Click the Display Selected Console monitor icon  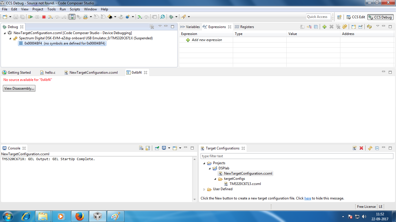tap(164, 148)
